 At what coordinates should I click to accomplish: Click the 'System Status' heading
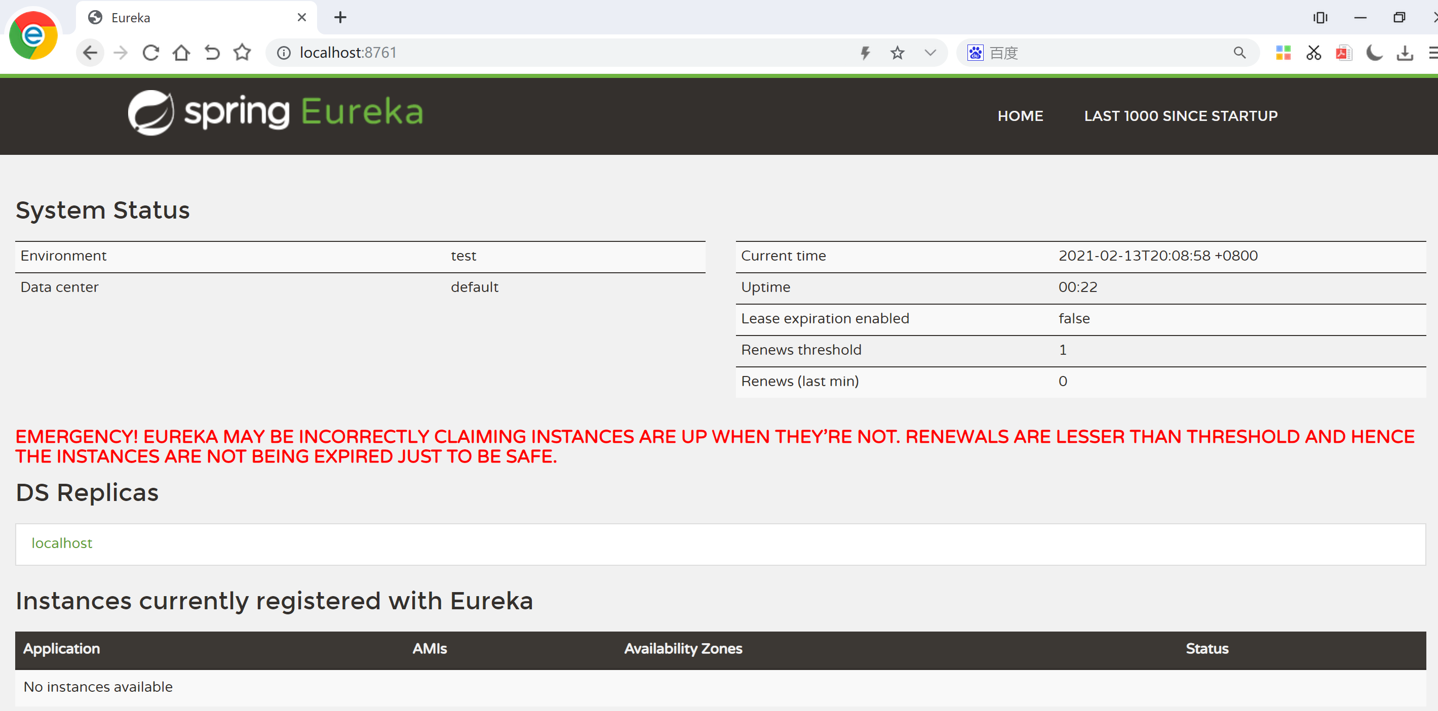click(x=103, y=210)
